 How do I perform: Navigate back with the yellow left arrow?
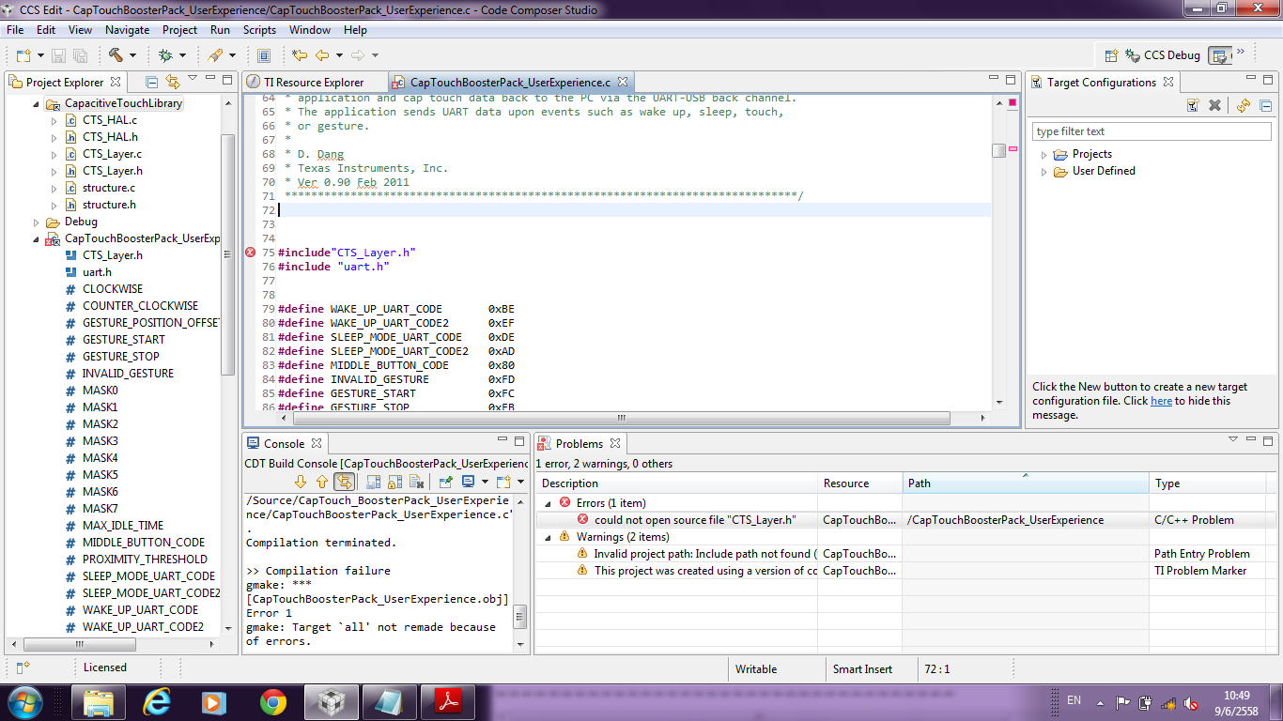[322, 55]
